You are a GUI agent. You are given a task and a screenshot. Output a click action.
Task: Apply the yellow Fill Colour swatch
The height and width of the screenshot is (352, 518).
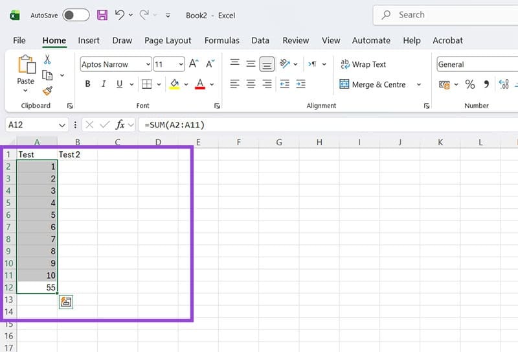coord(174,84)
